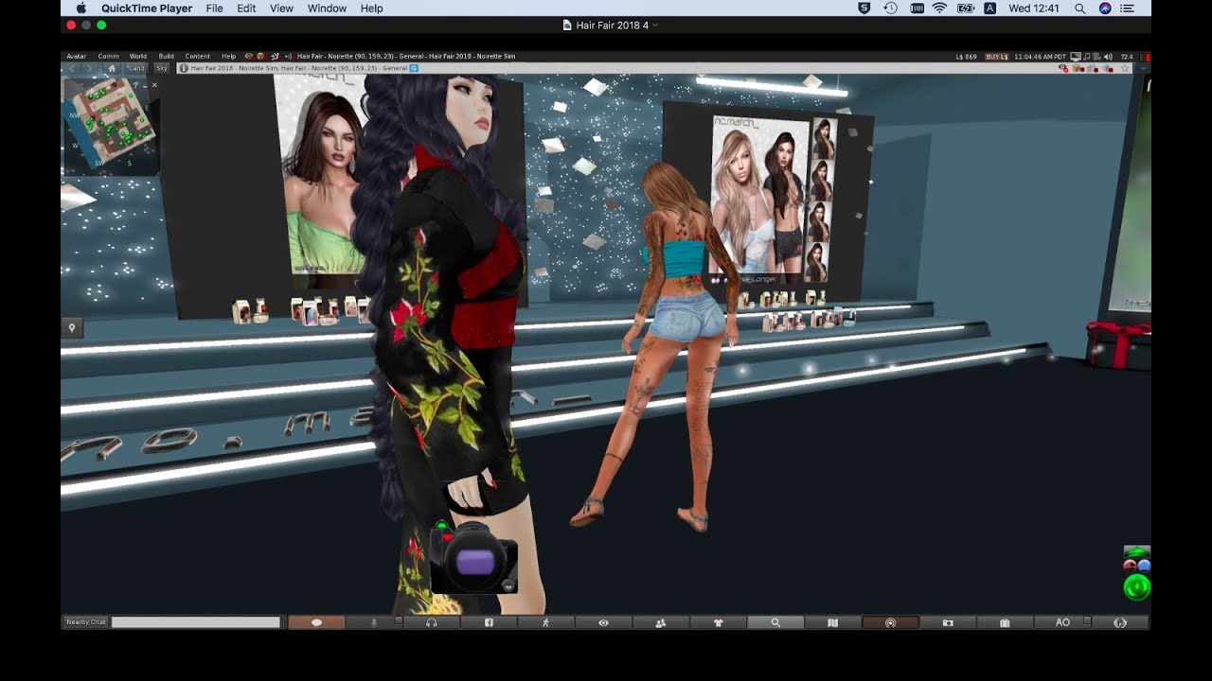
Task: Toggle the minimap radar toolbar button
Action: (x=890, y=622)
